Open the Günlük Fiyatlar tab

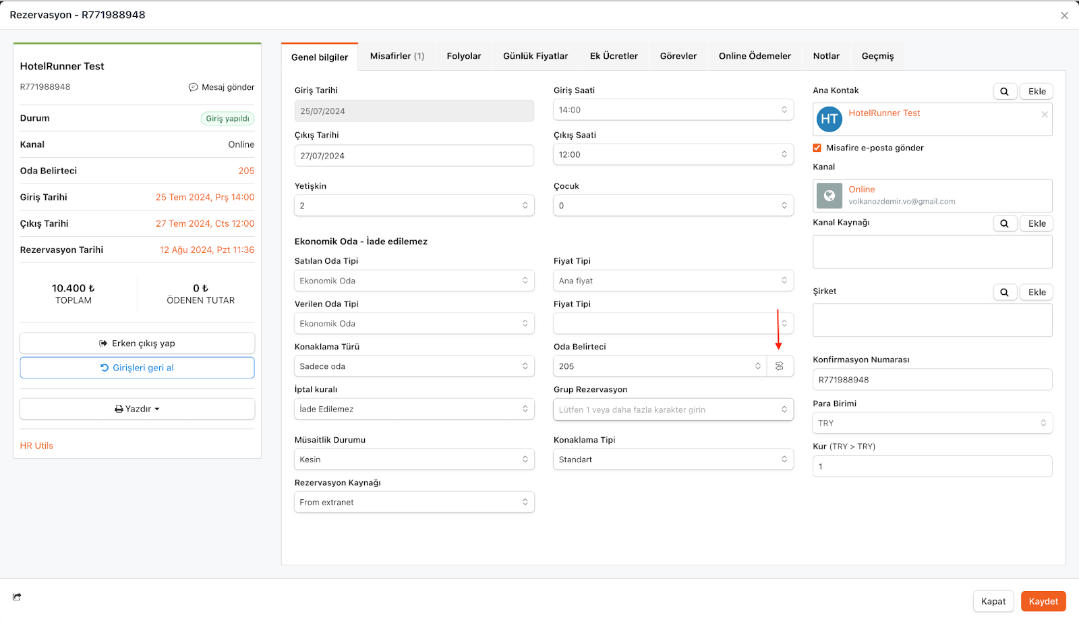[535, 56]
